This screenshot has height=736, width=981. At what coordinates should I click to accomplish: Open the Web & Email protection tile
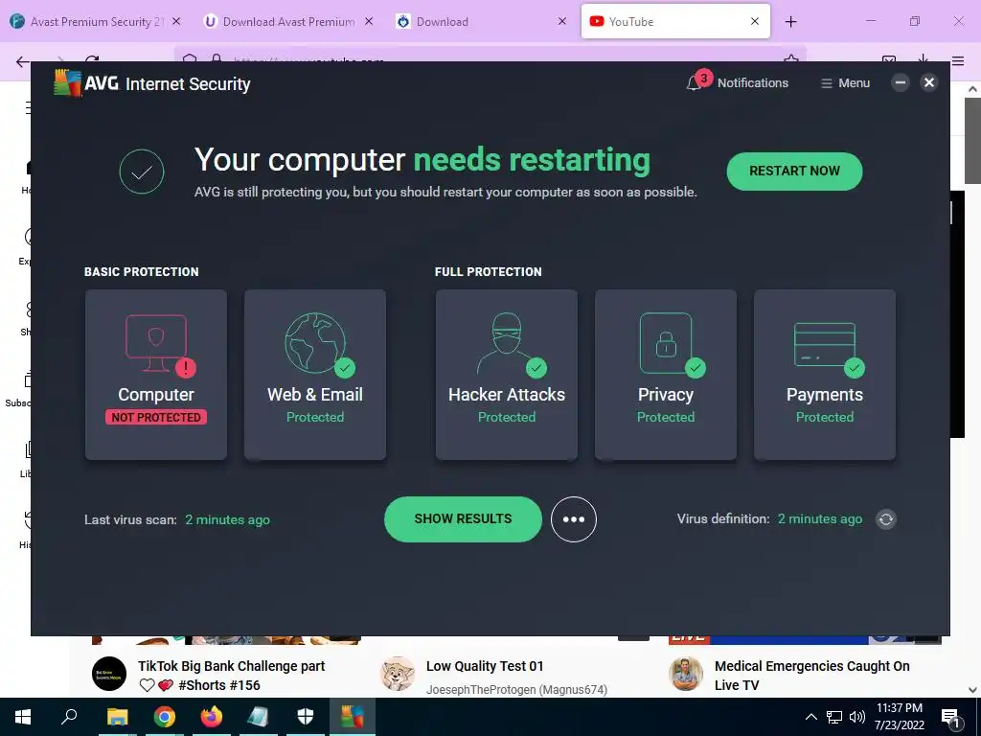314,375
